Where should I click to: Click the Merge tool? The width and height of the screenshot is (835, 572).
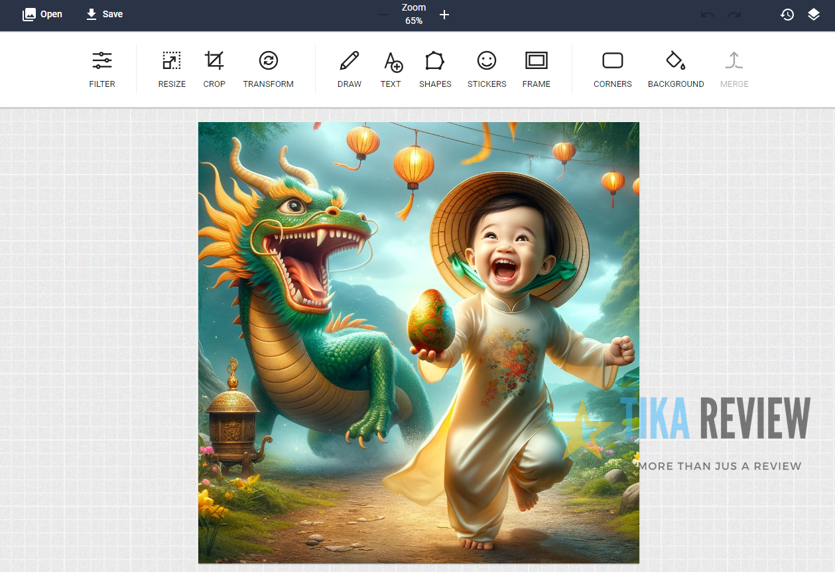[x=734, y=70]
